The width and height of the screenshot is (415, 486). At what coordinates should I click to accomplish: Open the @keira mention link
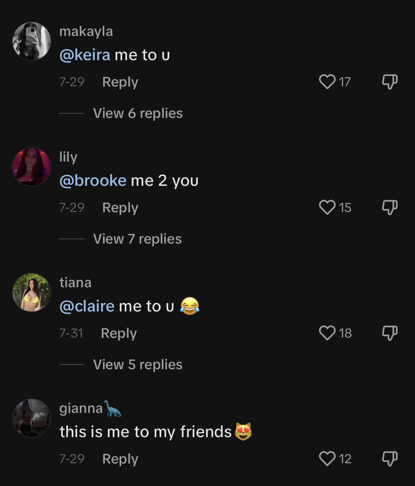85,55
